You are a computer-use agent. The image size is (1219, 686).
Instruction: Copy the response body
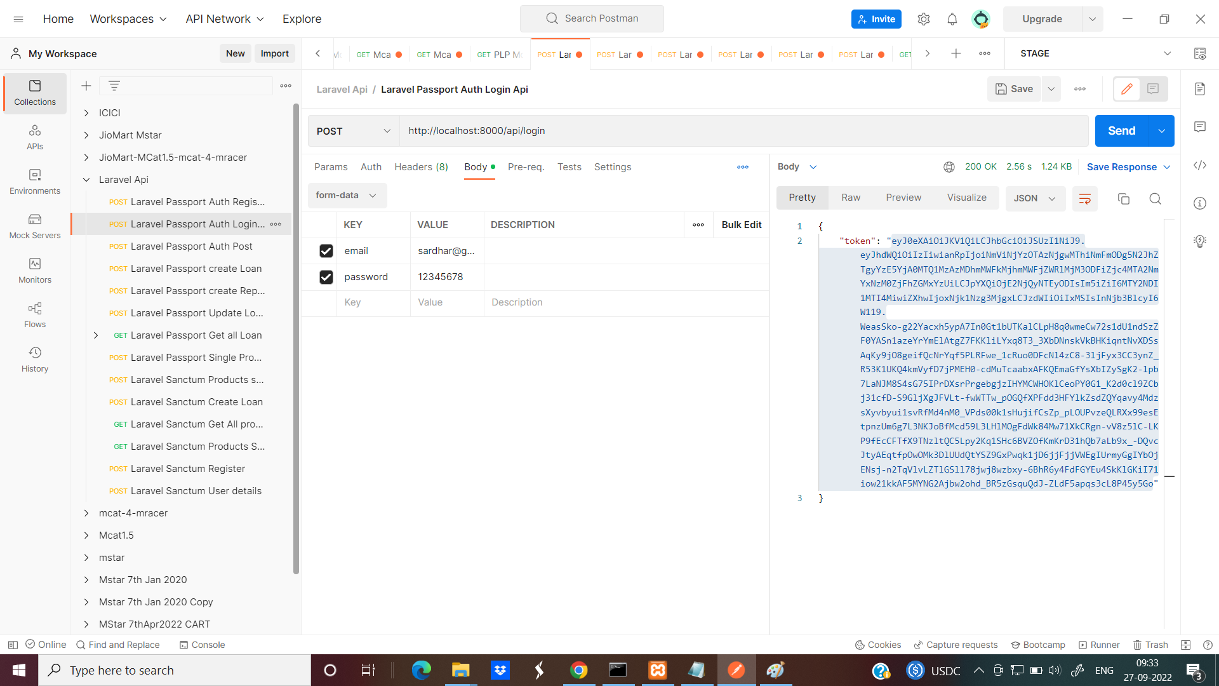point(1124,199)
